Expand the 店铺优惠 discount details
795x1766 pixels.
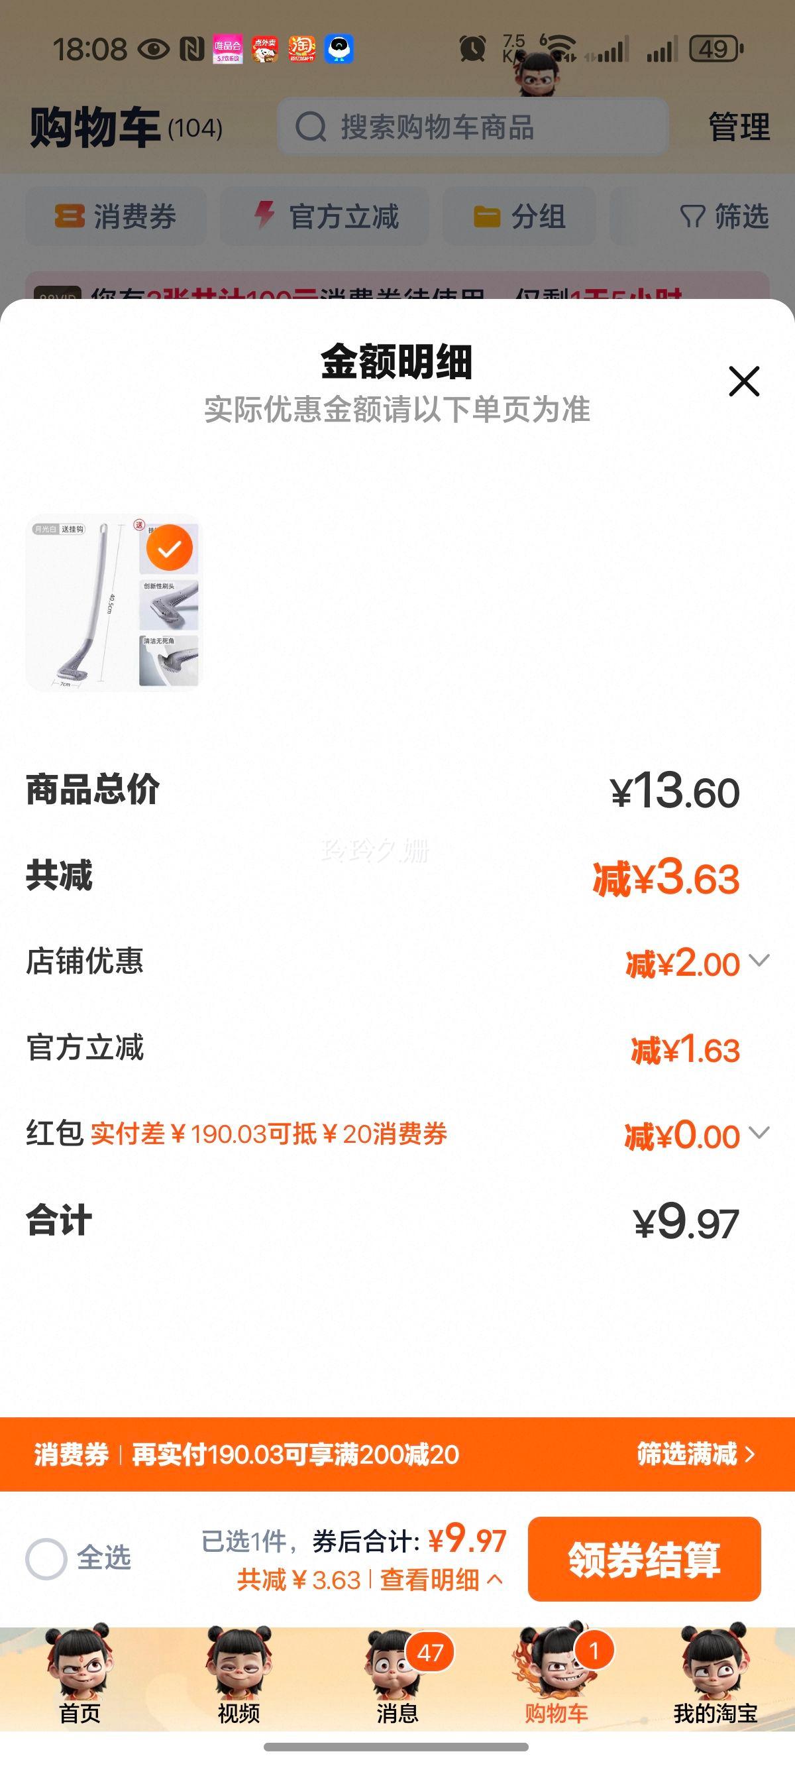[x=759, y=961]
